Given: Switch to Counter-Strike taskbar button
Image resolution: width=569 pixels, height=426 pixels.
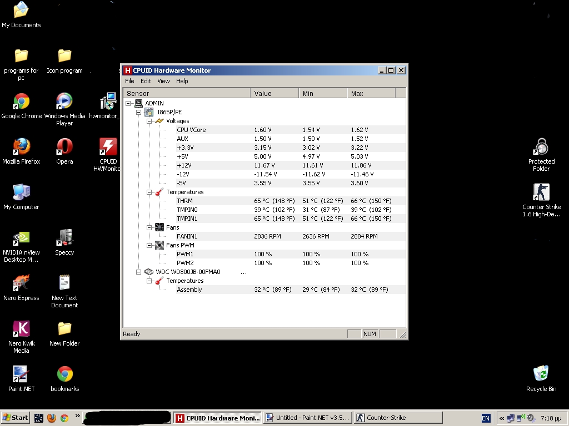Looking at the screenshot, I should pos(398,418).
